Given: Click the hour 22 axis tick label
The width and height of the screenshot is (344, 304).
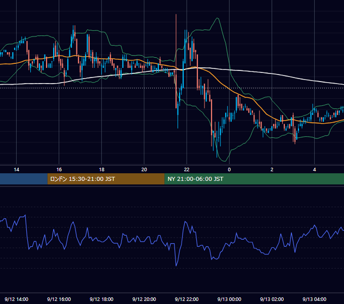Looking at the screenshot, I should point(187,170).
